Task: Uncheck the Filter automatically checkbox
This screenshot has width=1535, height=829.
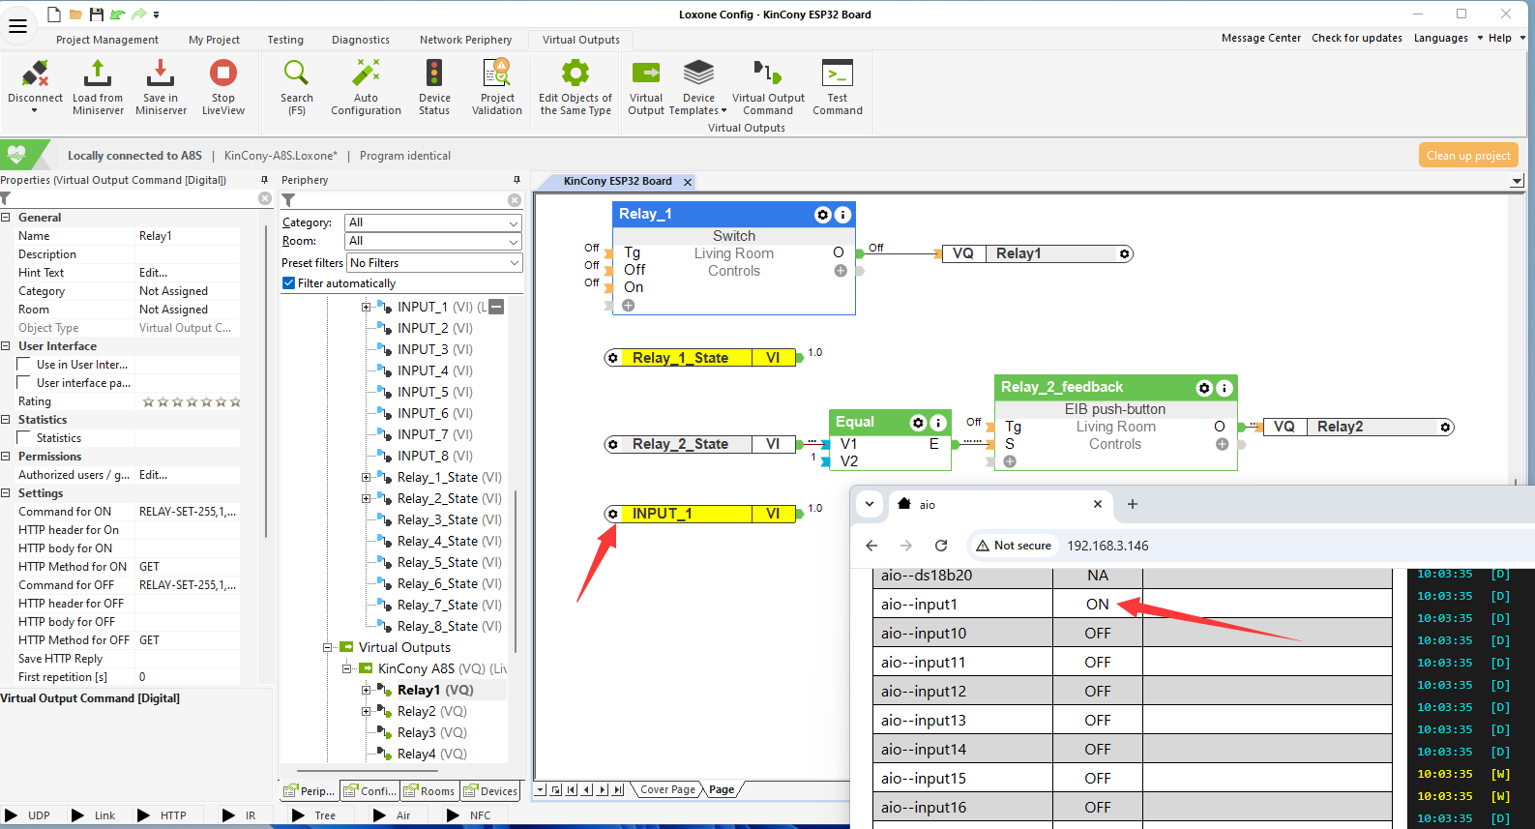Action: 288,283
